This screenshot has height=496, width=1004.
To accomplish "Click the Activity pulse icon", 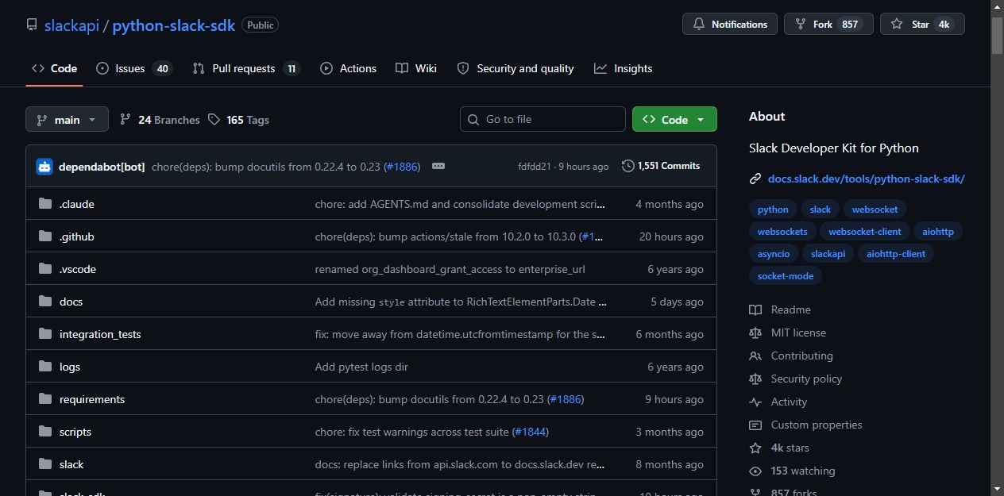I will (x=755, y=402).
